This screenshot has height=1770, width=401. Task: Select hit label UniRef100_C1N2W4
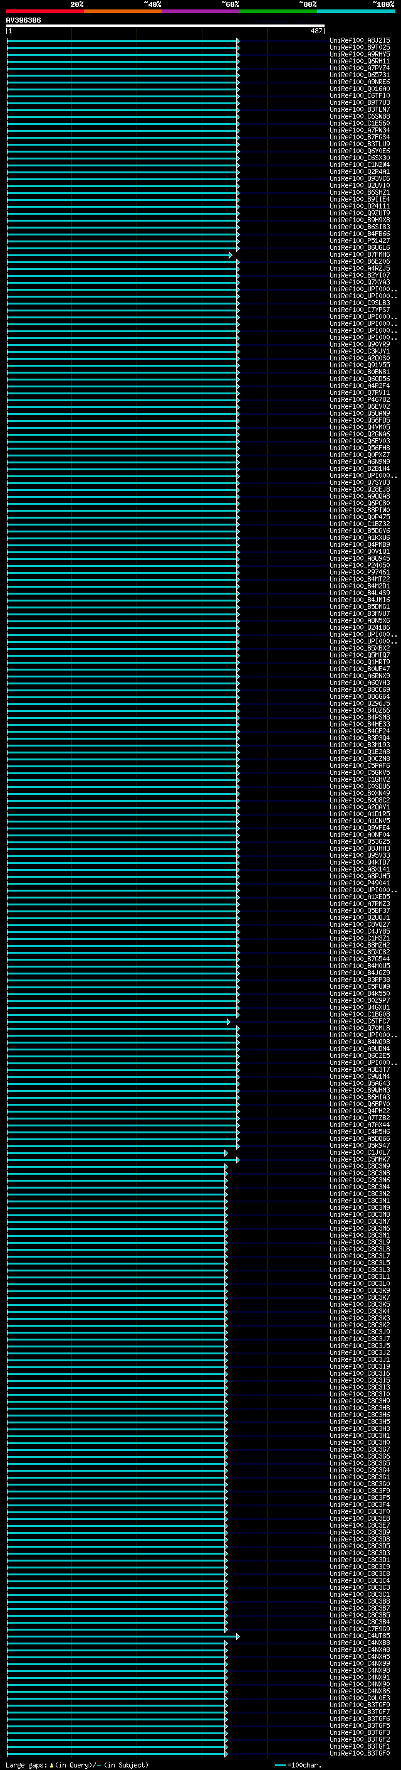tap(360, 165)
